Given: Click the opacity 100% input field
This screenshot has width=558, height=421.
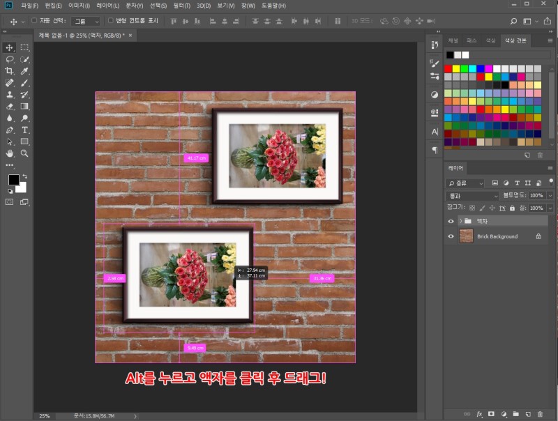Looking at the screenshot, I should 536,196.
